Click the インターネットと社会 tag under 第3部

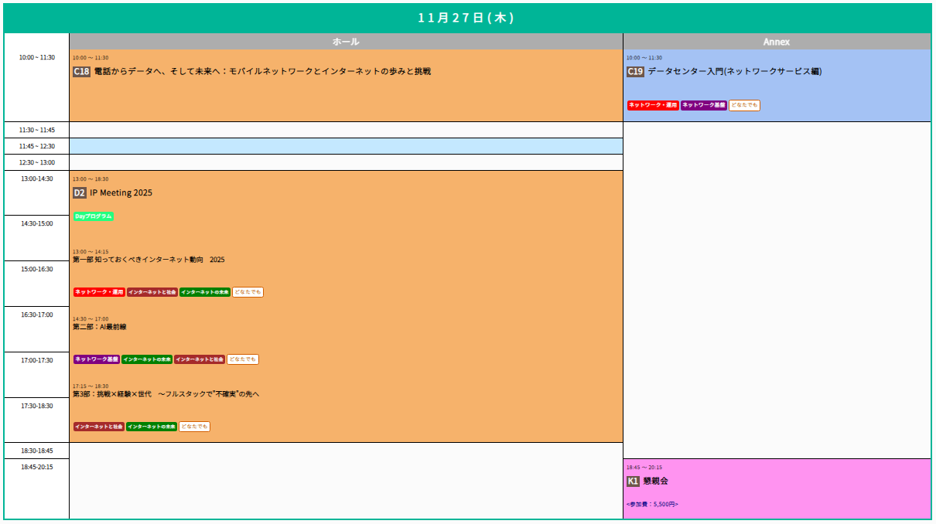pyautogui.click(x=99, y=427)
